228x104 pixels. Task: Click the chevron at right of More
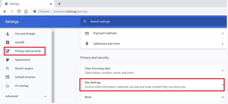223,97
